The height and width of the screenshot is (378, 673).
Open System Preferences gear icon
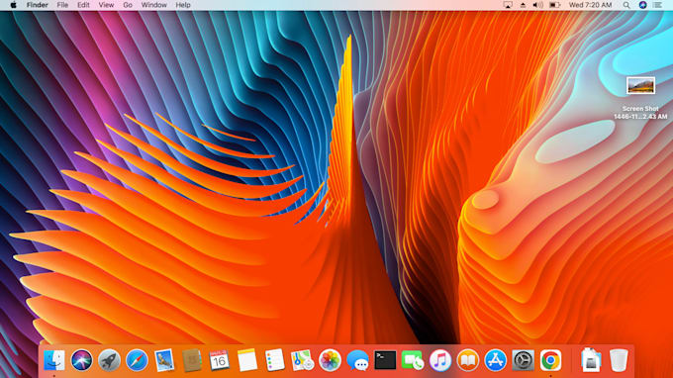coord(523,360)
